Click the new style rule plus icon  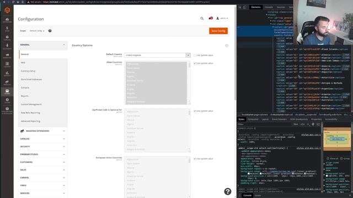point(308,124)
